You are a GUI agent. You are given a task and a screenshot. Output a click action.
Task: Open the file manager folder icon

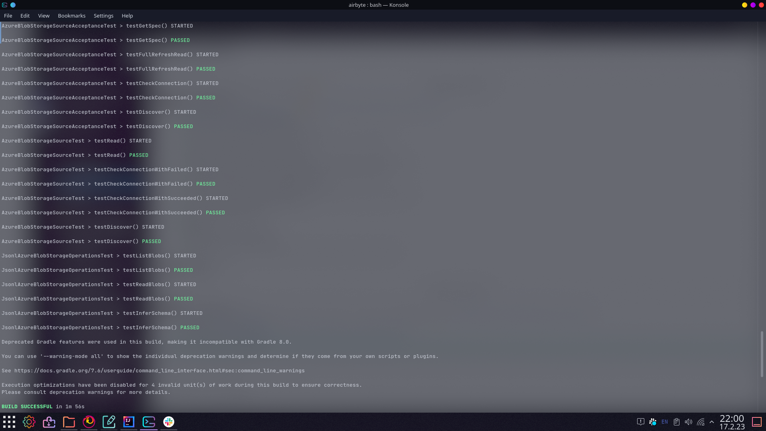(x=69, y=422)
